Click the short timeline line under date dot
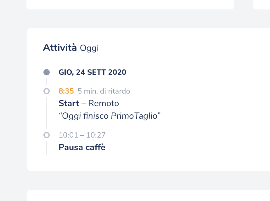 point(47,82)
